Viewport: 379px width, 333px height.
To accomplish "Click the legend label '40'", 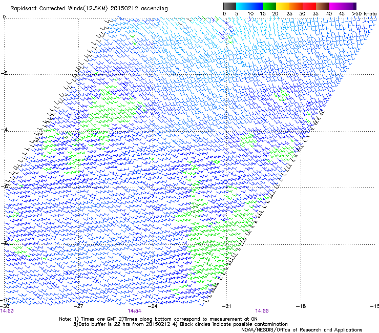I will click(329, 14).
